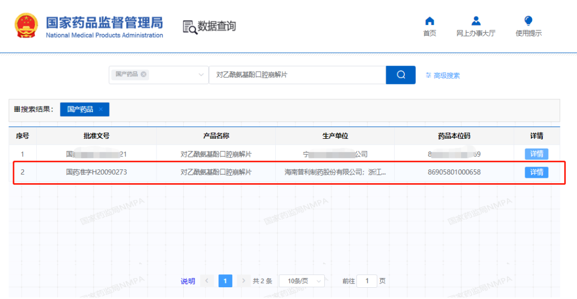Image resolution: width=577 pixels, height=299 pixels.
Task: Click the magnifier search button
Action: click(x=400, y=75)
